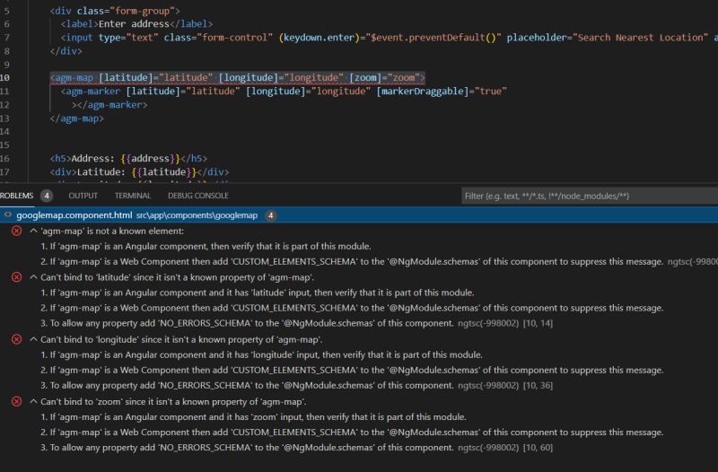Open the PROBLEMS panel tab

tap(16, 196)
